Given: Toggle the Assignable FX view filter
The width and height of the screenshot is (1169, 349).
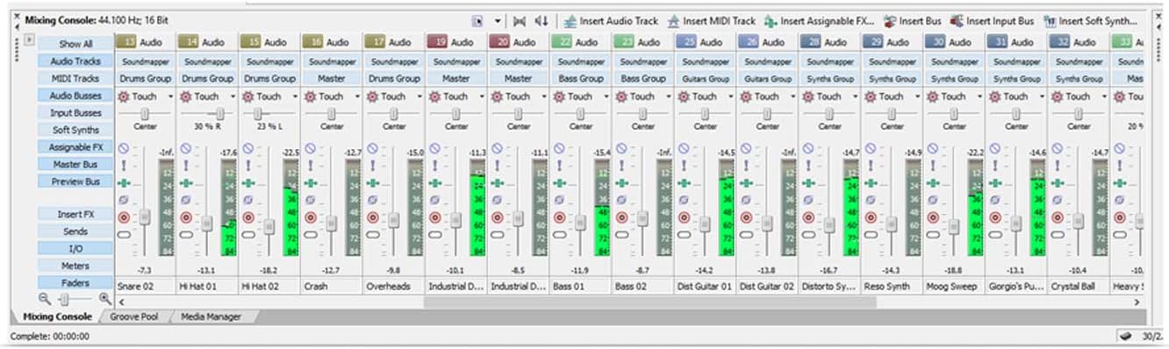Looking at the screenshot, I should point(75,147).
